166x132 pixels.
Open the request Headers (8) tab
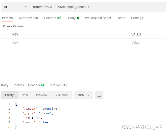click(53, 18)
